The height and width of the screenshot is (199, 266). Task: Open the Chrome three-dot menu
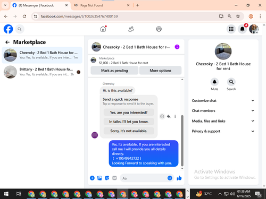click(260, 16)
